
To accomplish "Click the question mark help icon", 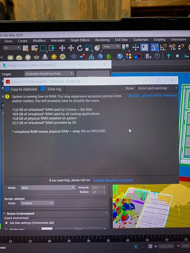I will coord(157,56).
